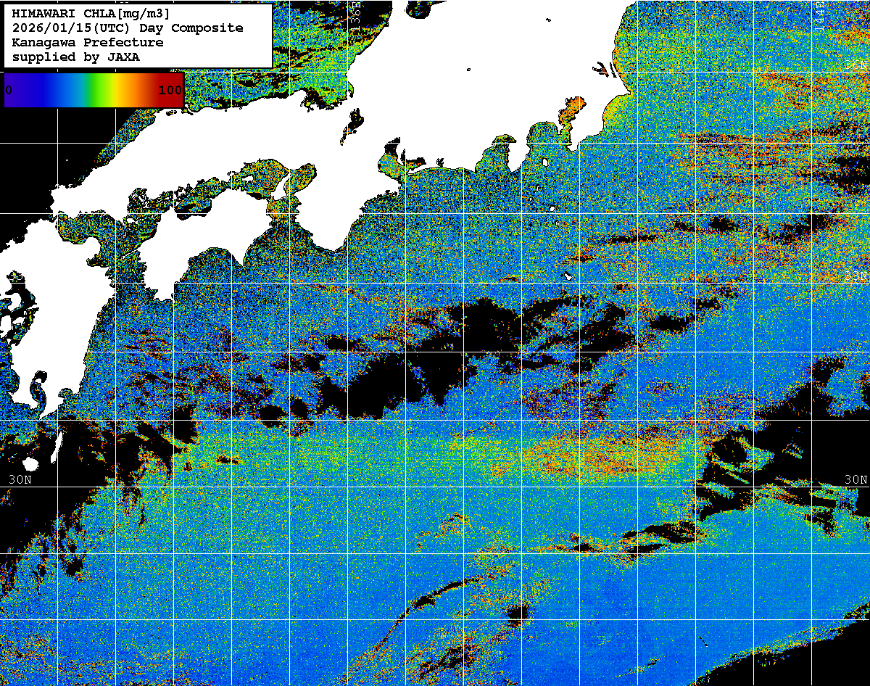Click the 144E longitude label at top
Image resolution: width=870 pixels, height=686 pixels.
pos(819,13)
